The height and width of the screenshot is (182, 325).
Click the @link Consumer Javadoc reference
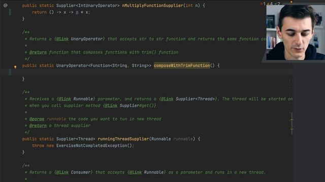[x=74, y=172]
